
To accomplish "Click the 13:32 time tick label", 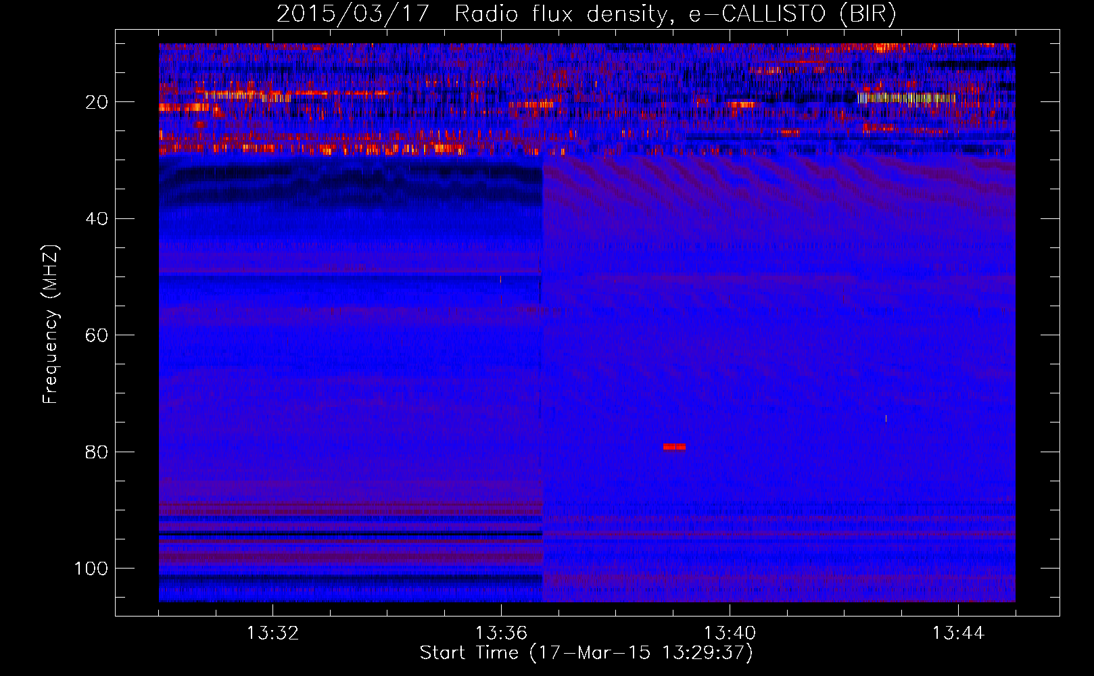I will click(272, 633).
